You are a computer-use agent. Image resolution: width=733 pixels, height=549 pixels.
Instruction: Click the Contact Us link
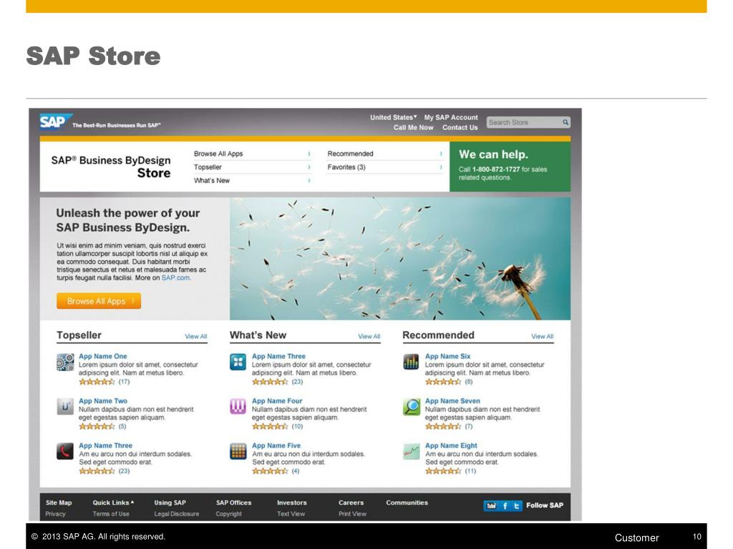tap(460, 127)
